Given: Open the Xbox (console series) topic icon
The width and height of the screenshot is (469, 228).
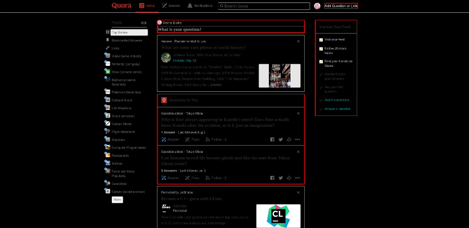Looking at the screenshot, I should pyautogui.click(x=107, y=71).
